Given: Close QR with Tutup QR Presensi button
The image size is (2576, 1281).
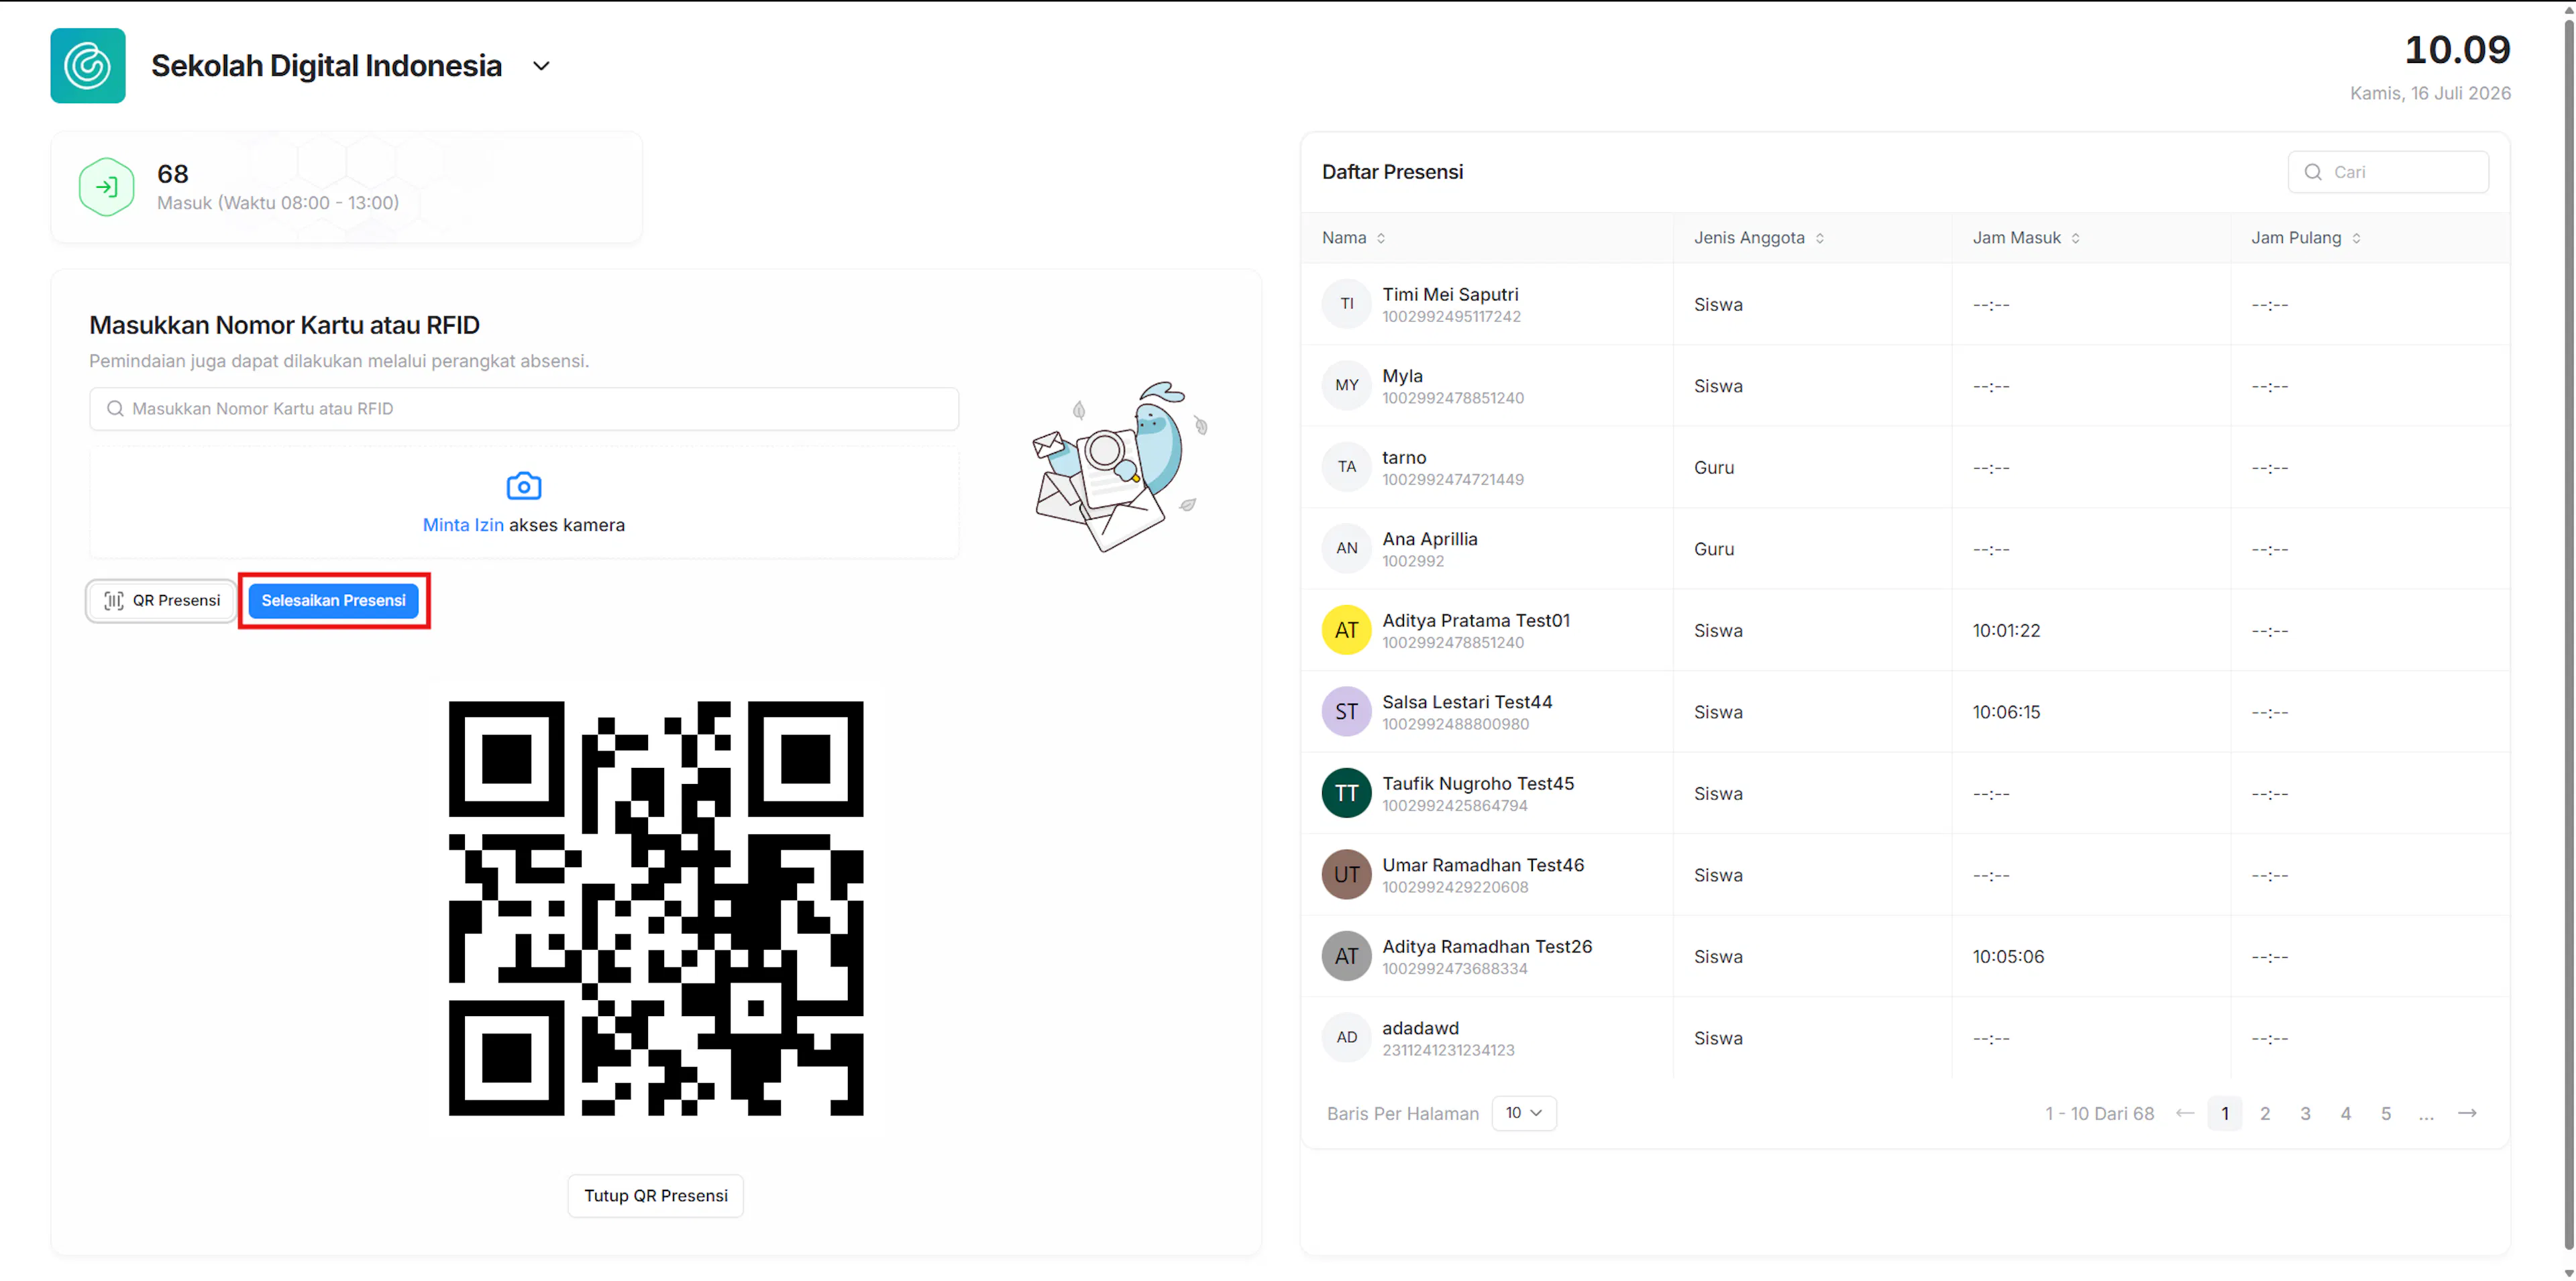Looking at the screenshot, I should [656, 1196].
